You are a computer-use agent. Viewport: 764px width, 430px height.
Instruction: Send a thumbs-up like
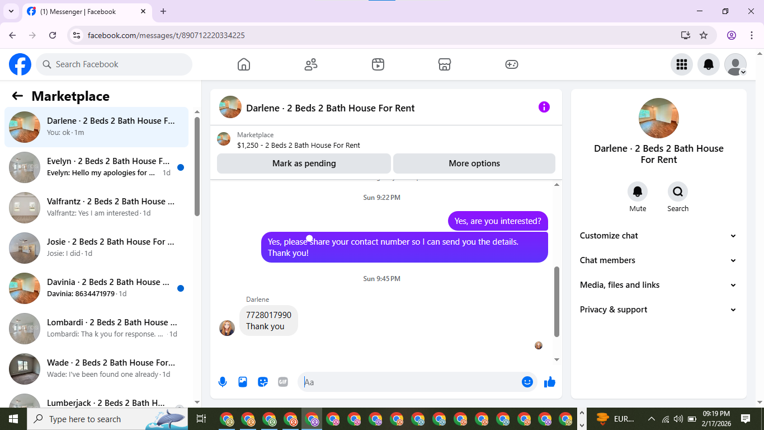[550, 382]
